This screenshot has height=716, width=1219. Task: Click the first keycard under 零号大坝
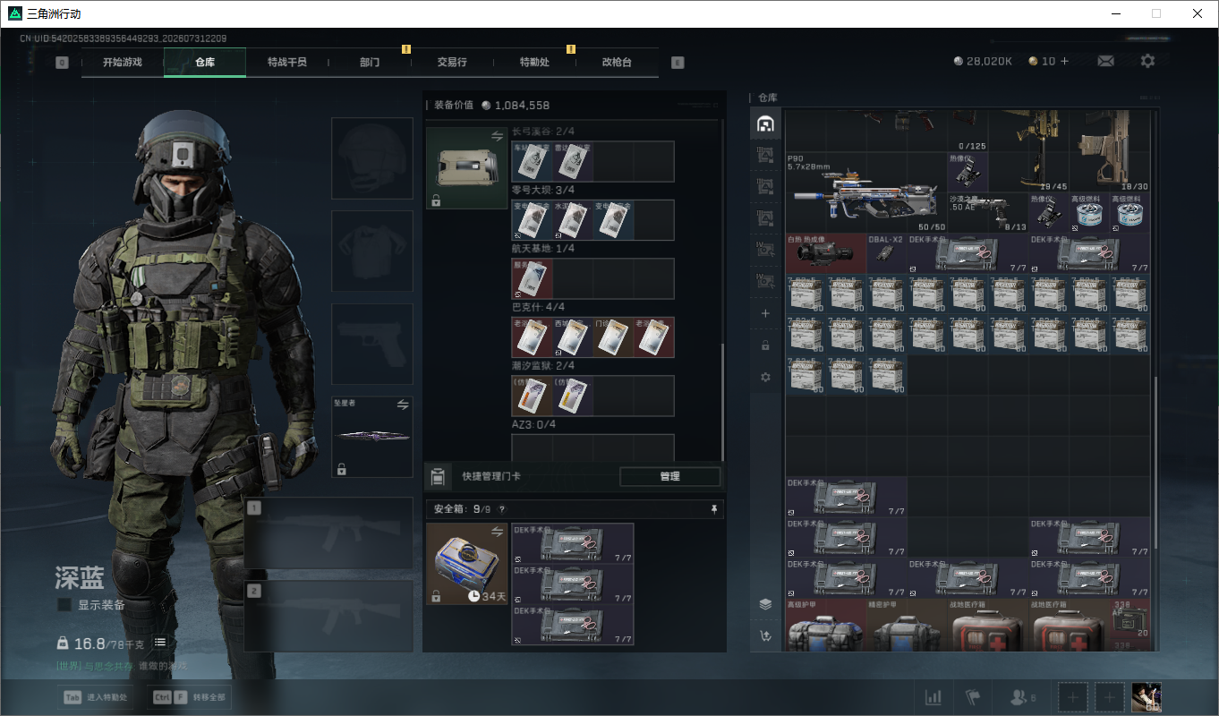pyautogui.click(x=532, y=220)
